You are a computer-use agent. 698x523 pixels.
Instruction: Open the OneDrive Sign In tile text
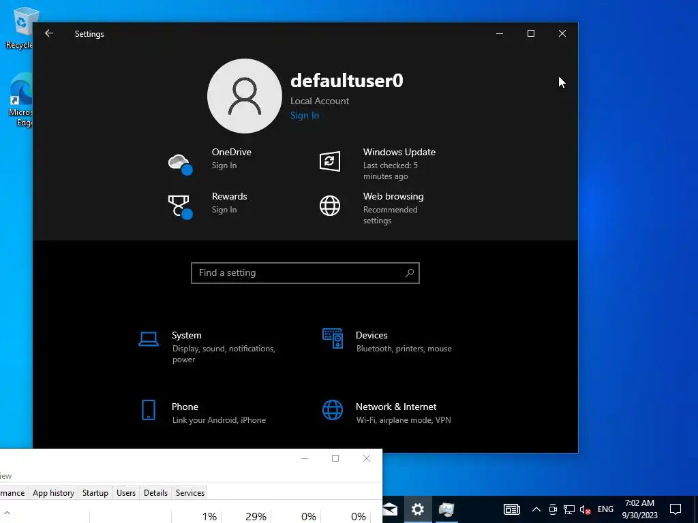coord(232,158)
